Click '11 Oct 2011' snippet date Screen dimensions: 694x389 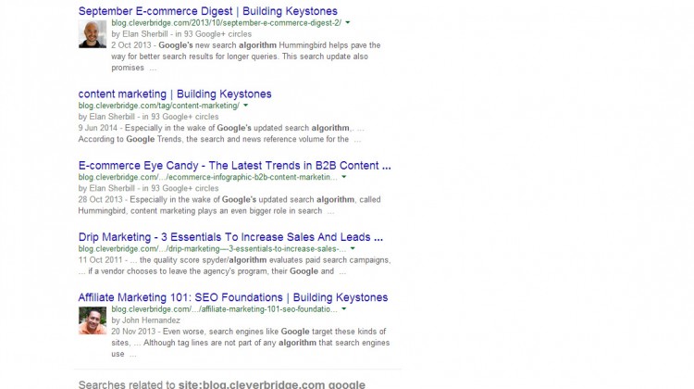pyautogui.click(x=100, y=260)
